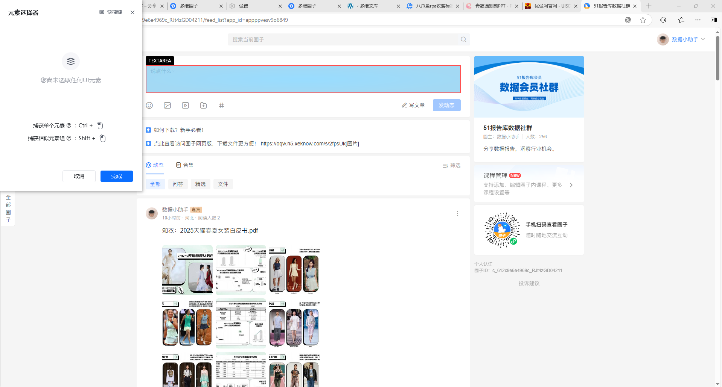Viewport: 722px width, 387px height.
Task: Click the 完成 button
Action: (117, 176)
